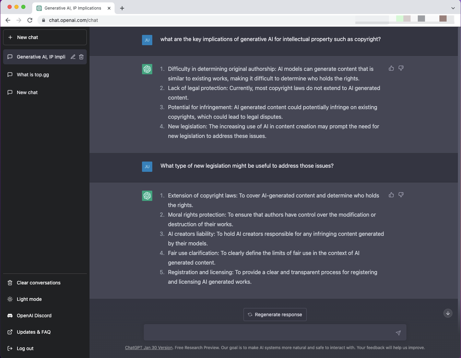The width and height of the screenshot is (461, 358).
Task: Open the 'New chat' conversation in history
Action: (27, 92)
